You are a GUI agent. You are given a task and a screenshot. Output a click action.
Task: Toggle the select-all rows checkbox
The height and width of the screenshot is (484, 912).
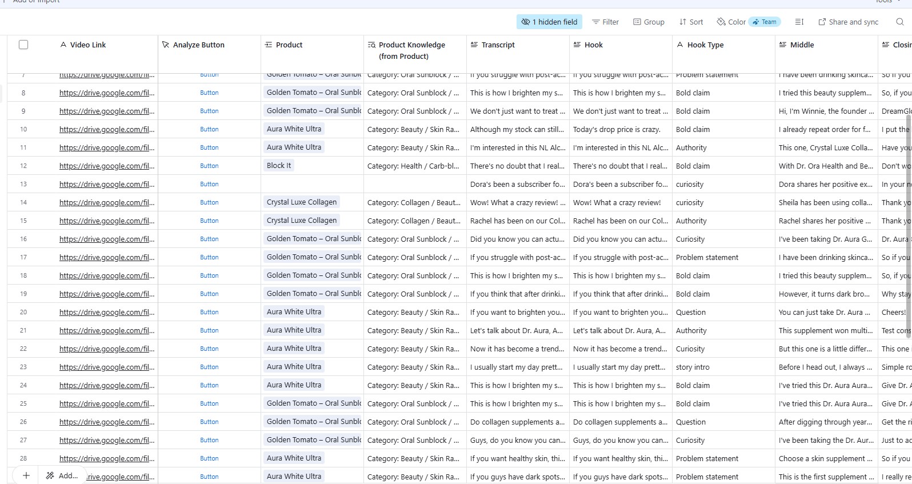click(x=23, y=45)
